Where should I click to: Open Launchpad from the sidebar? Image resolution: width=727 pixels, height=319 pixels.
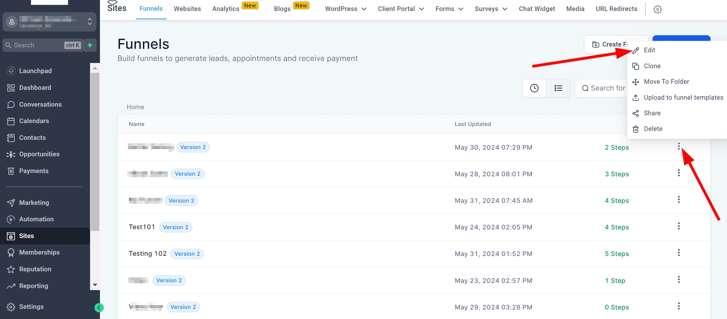(35, 71)
